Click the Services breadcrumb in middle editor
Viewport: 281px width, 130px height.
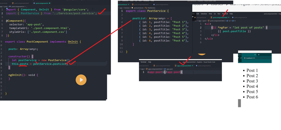126,7
